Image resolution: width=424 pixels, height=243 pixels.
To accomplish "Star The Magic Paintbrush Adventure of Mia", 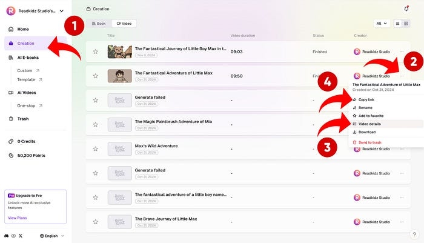I will [x=95, y=124].
